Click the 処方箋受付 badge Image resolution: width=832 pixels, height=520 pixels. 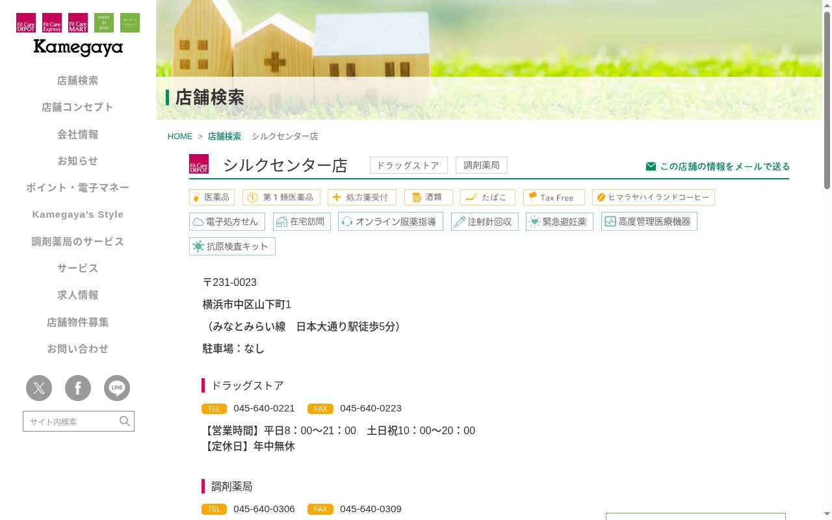point(362,197)
